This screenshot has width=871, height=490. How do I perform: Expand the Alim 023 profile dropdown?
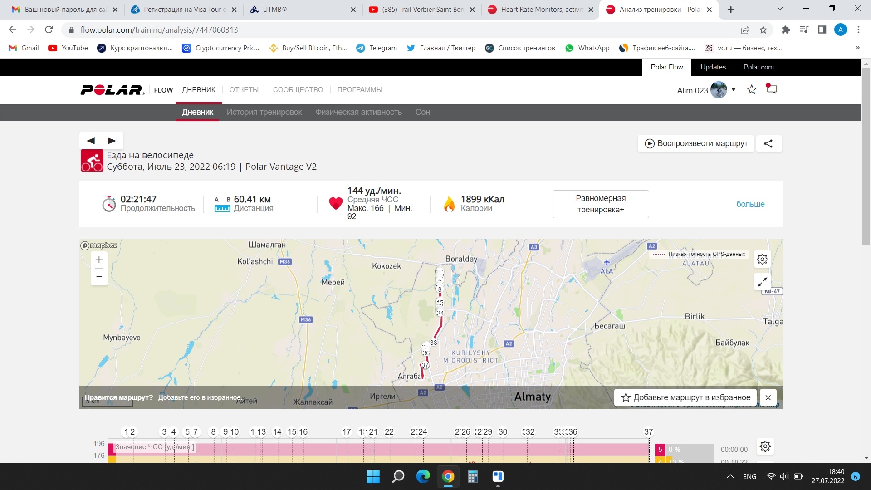pos(733,89)
